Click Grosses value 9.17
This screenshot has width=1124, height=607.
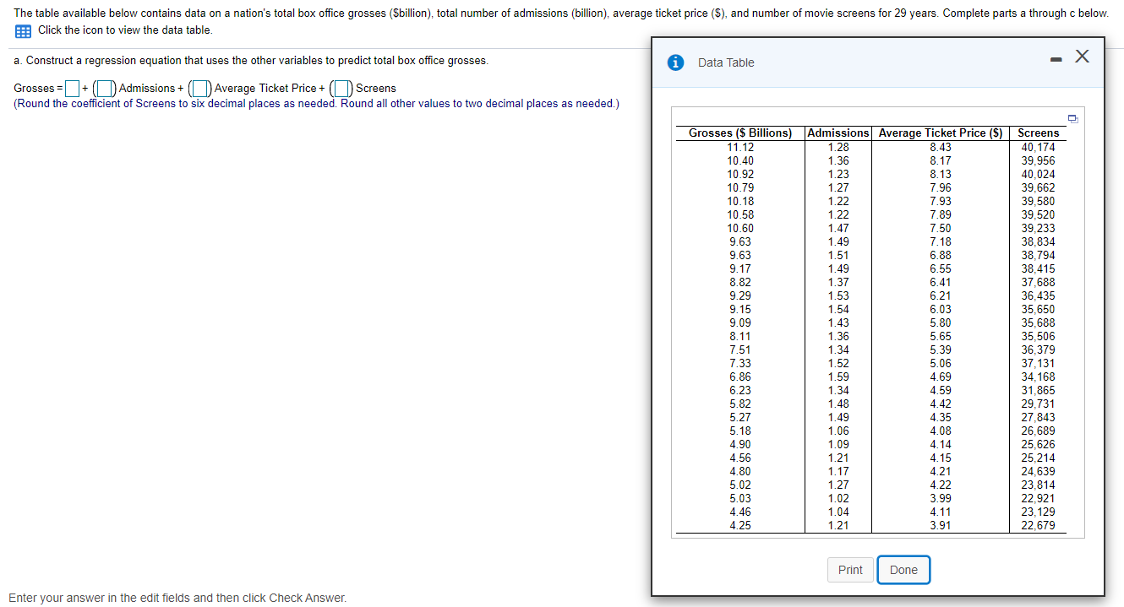pos(740,268)
